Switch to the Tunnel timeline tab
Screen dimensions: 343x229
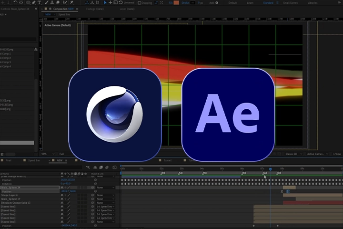click(x=168, y=160)
